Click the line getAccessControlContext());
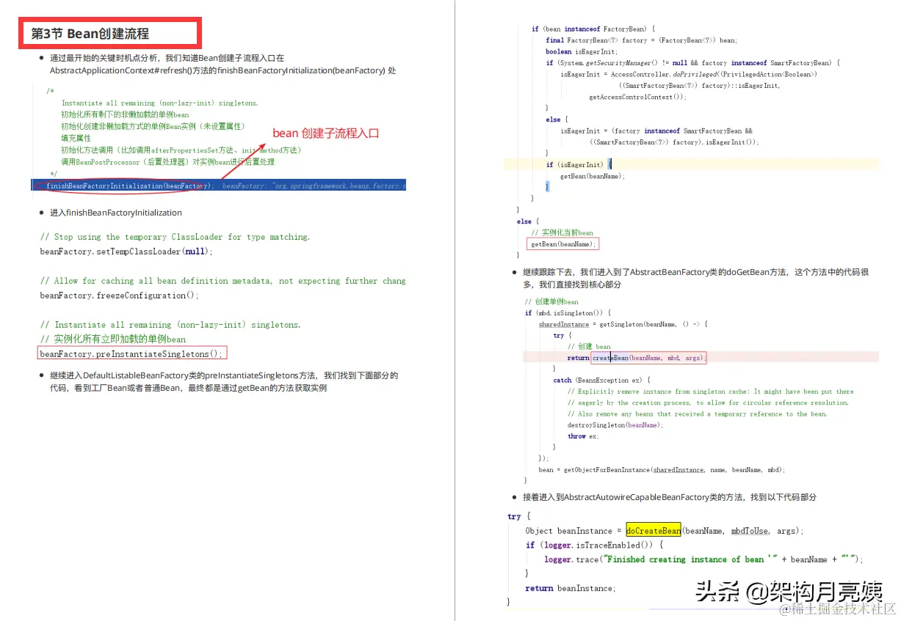This screenshot has height=621, width=901. tap(637, 97)
